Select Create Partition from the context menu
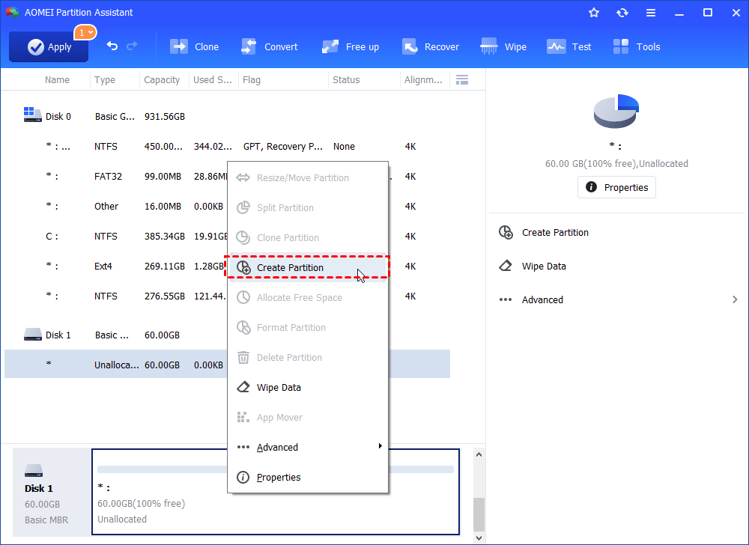 [x=291, y=267]
